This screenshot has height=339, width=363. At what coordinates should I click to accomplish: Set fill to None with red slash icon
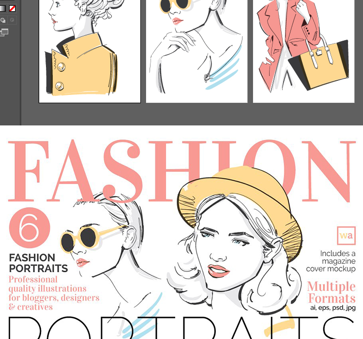12,8
